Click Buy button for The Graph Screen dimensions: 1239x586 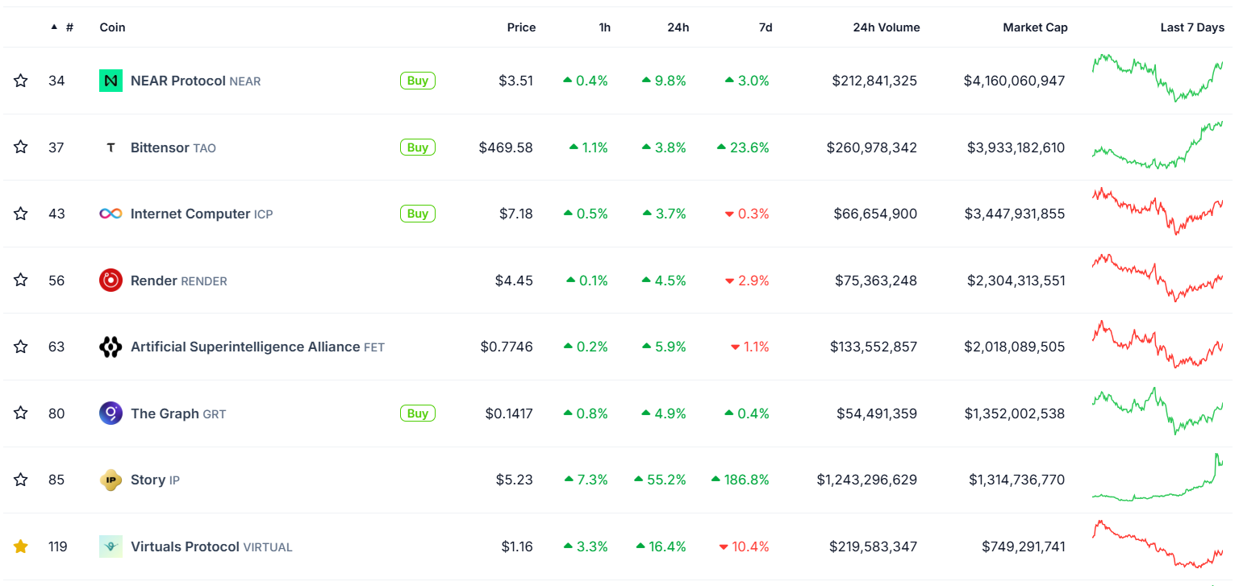[418, 414]
